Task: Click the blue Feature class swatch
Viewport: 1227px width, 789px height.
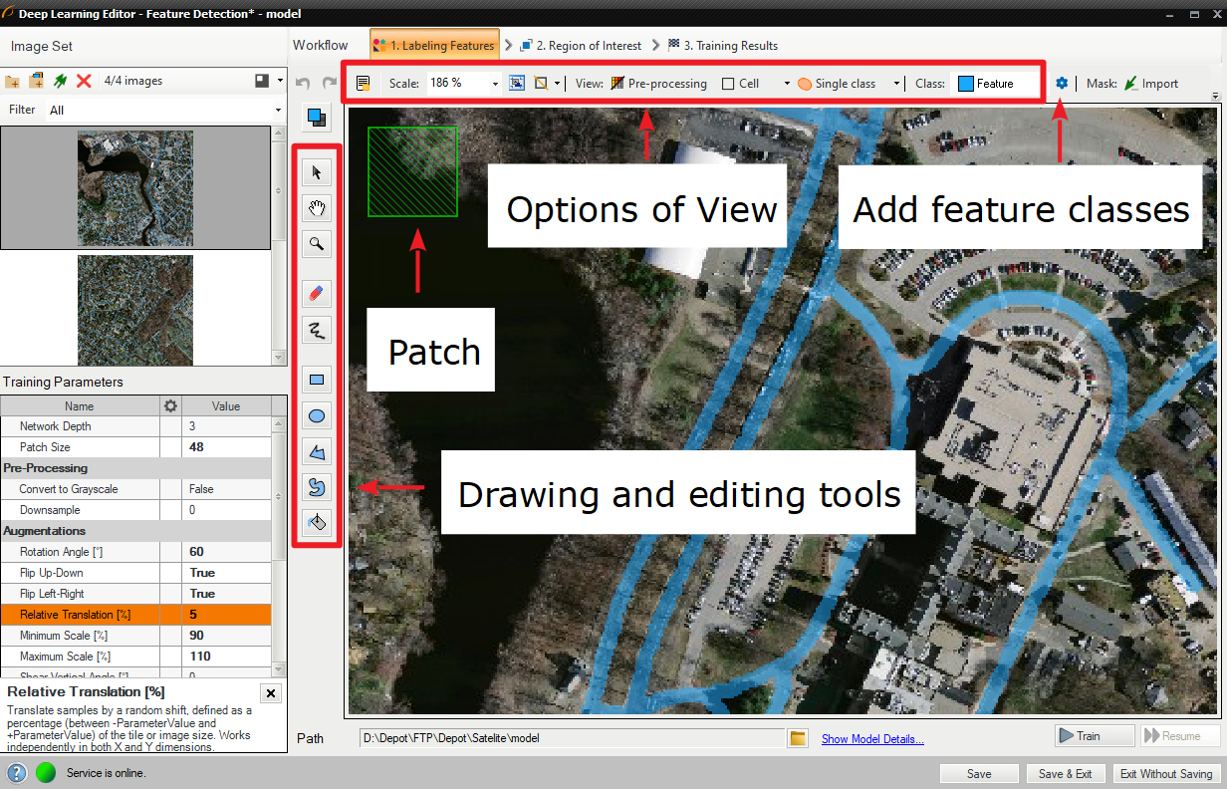Action: pyautogui.click(x=965, y=84)
